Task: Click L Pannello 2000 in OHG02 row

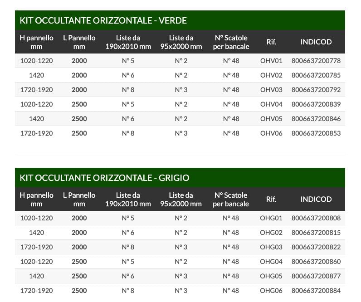Action: pos(79,233)
